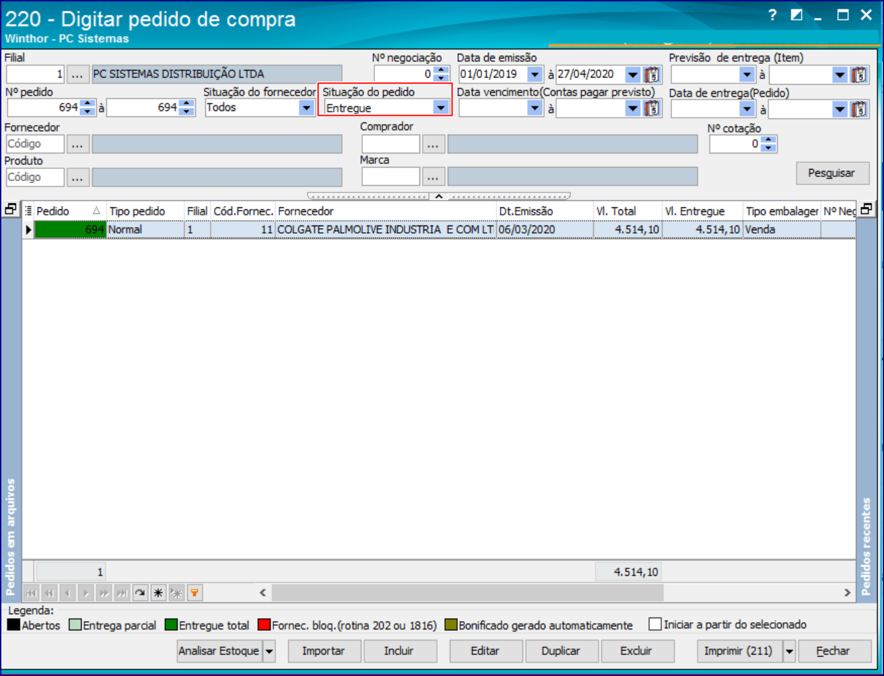Click the Editar button
Screen dimensions: 884x676
point(485,651)
